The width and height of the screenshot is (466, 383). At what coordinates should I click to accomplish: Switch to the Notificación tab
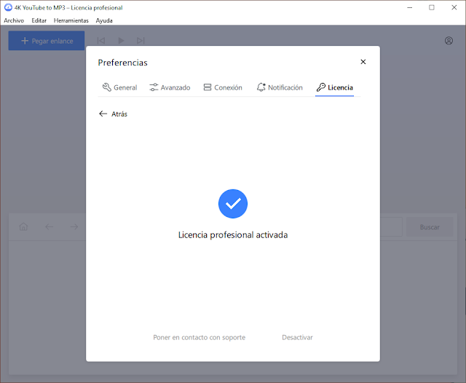[280, 87]
